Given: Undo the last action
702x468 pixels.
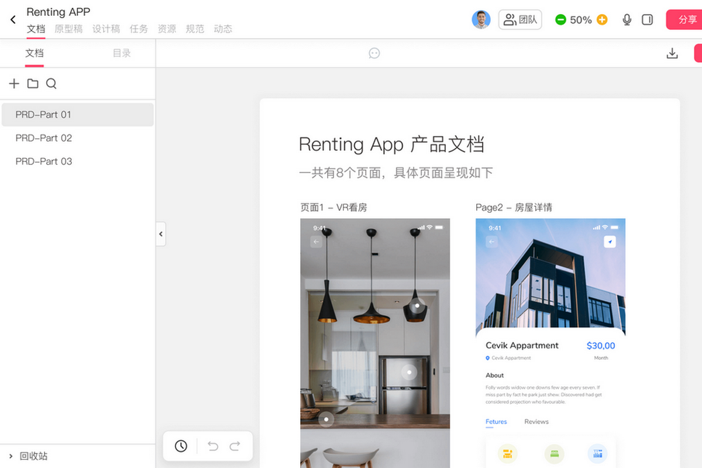Looking at the screenshot, I should point(213,446).
